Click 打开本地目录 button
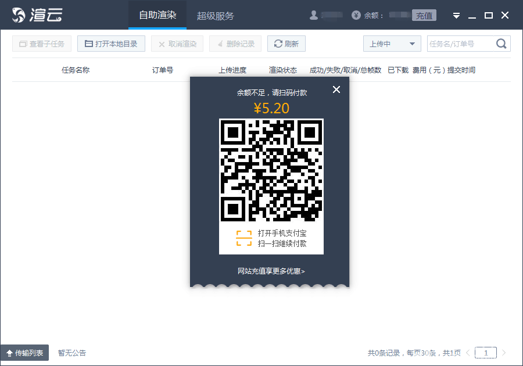The width and height of the screenshot is (523, 366). pyautogui.click(x=111, y=44)
